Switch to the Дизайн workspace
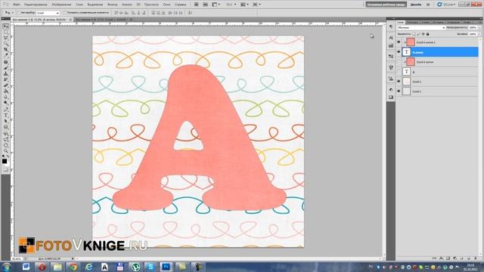Viewport: 484px width, 272px height. [x=416, y=5]
